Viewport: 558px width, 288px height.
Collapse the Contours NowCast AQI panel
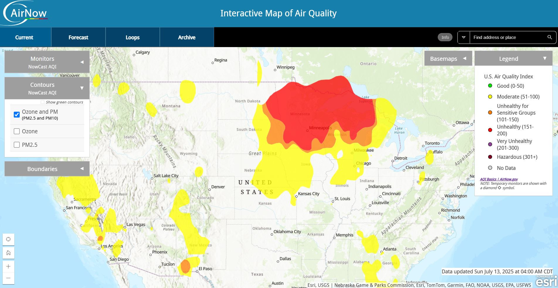click(47, 88)
